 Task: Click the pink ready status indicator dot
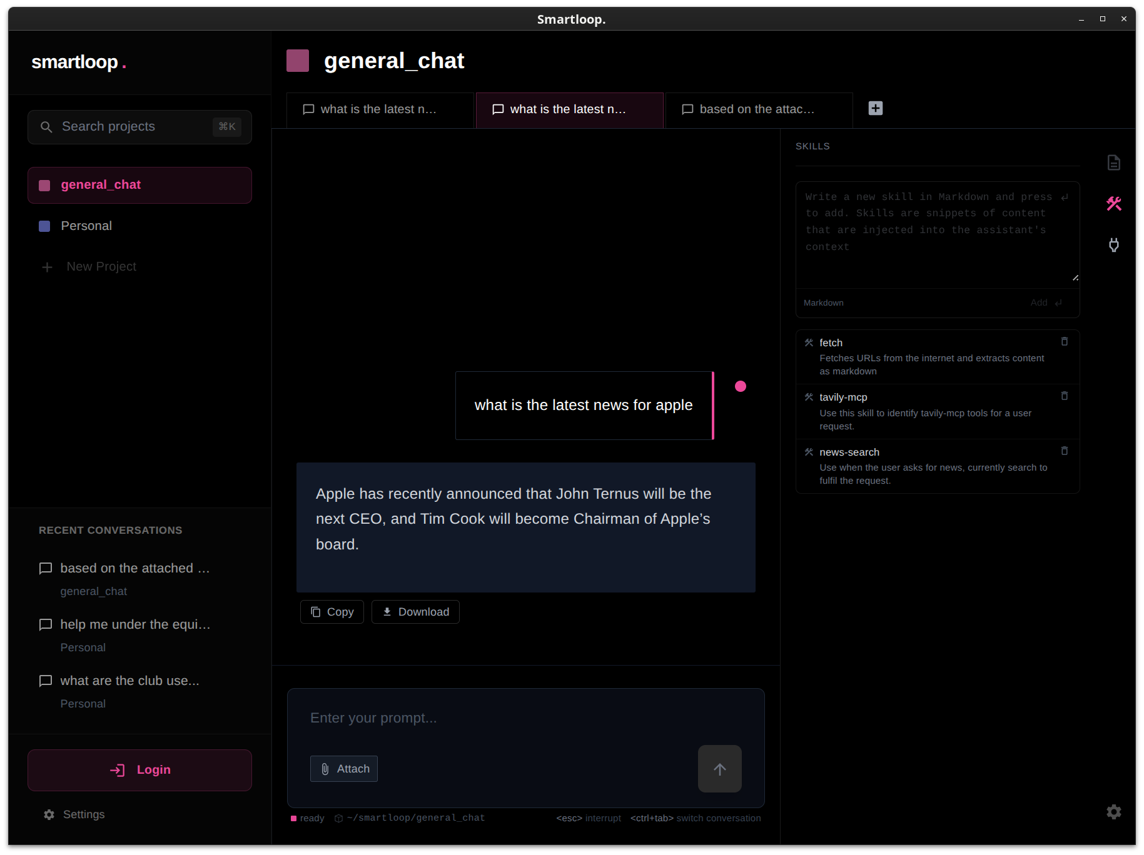tap(293, 818)
